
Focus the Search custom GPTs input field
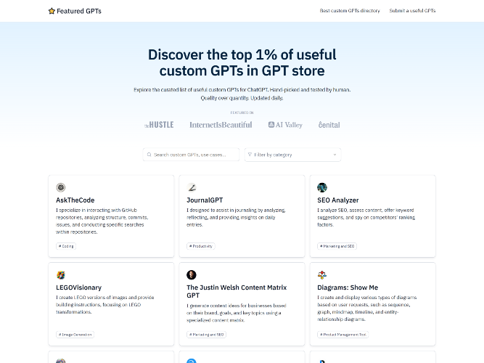191,155
